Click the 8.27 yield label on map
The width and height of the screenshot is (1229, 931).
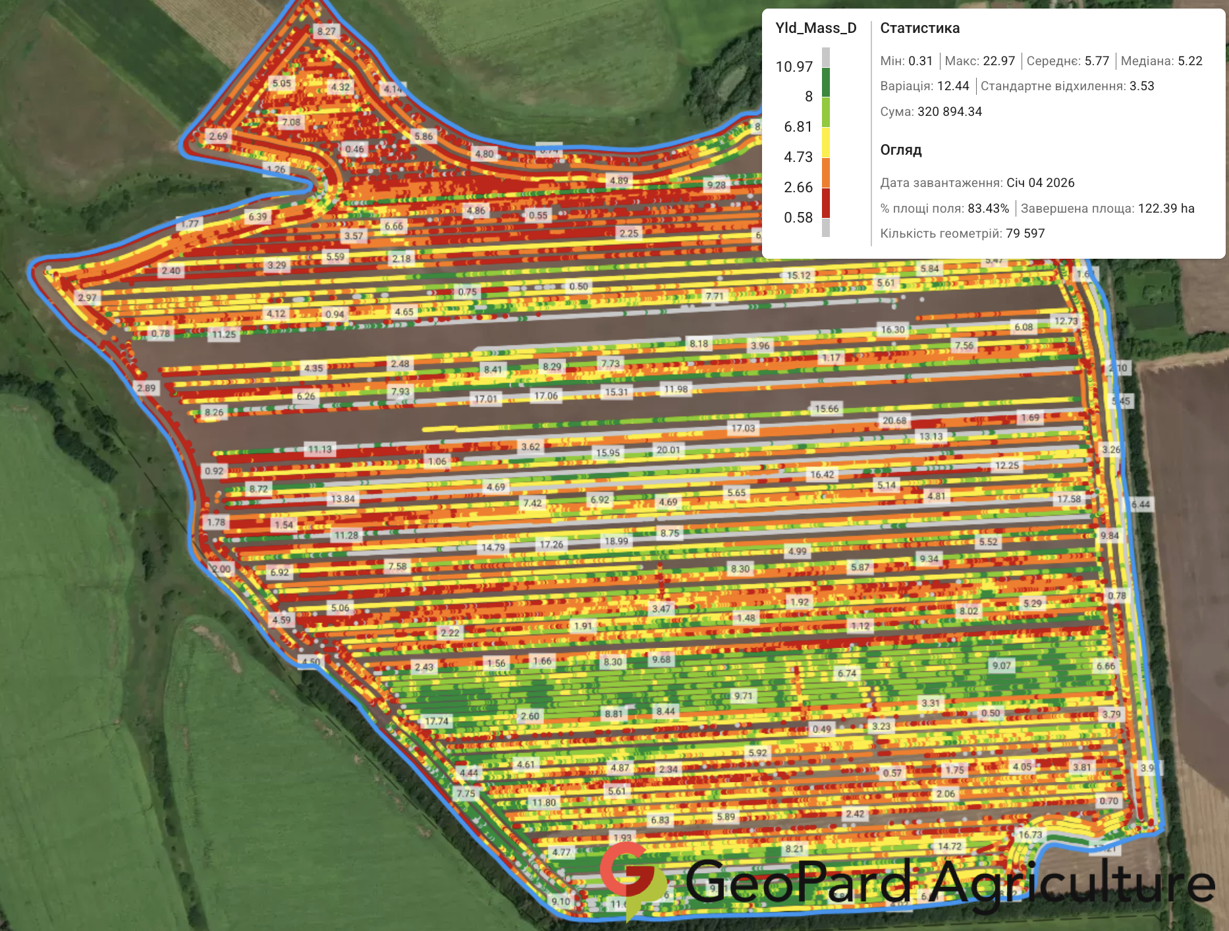pyautogui.click(x=326, y=31)
